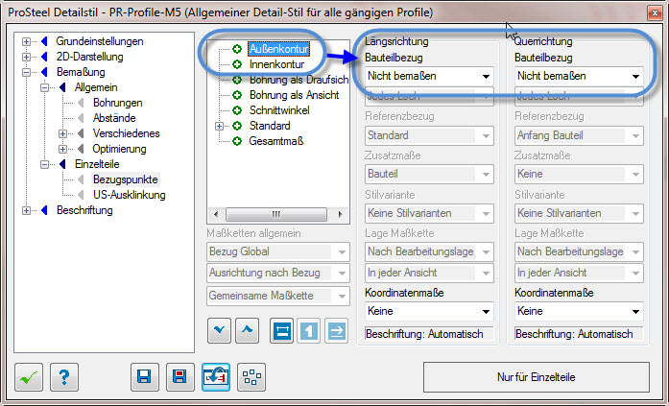Image resolution: width=669 pixels, height=406 pixels.
Task: Click the small squares group icon
Action: (251, 377)
